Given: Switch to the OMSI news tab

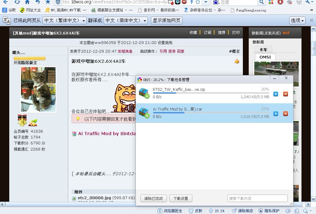Looking at the screenshot, I should pyautogui.click(x=265, y=57).
